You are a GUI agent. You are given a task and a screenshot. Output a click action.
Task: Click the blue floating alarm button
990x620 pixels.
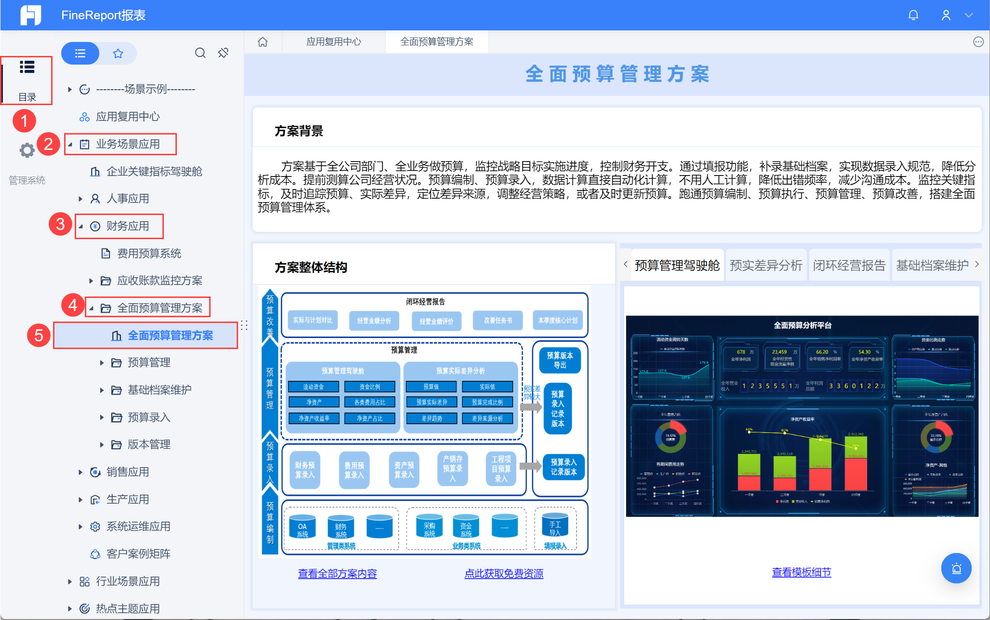point(956,568)
